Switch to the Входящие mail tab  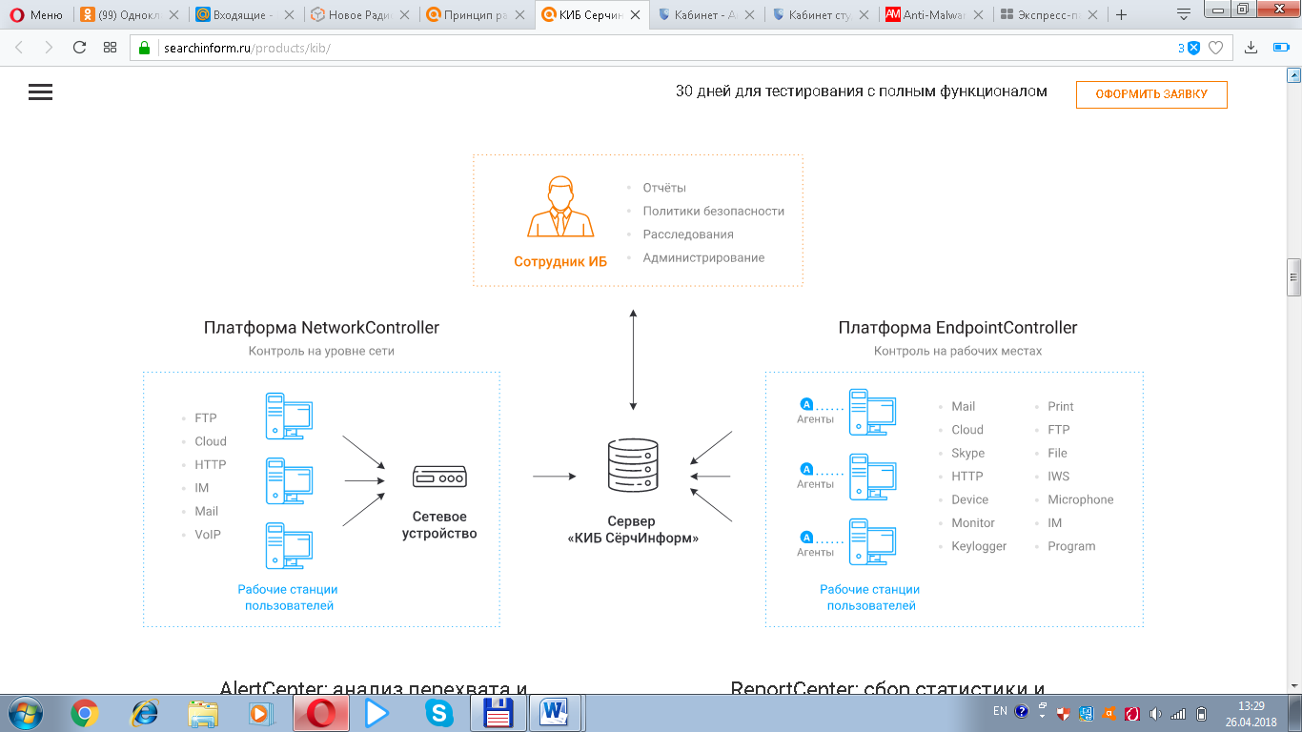pyautogui.click(x=244, y=14)
